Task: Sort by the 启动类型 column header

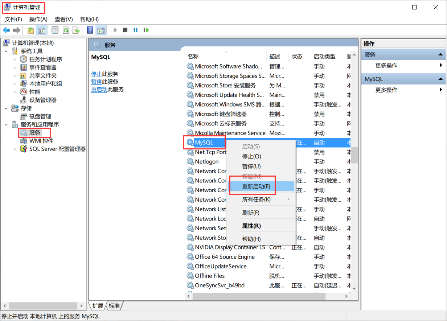Action: [x=327, y=57]
